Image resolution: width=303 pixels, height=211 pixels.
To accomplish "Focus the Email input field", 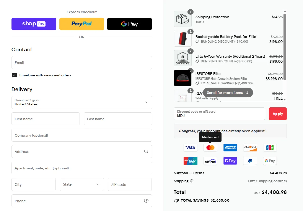I will pyautogui.click(x=82, y=63).
